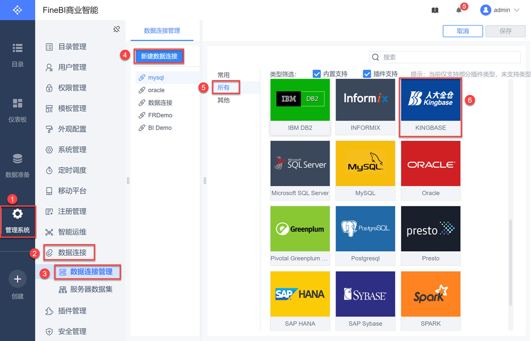Viewport: 531px width, 341px height.
Task: Click the 取消 button
Action: pyautogui.click(x=462, y=31)
